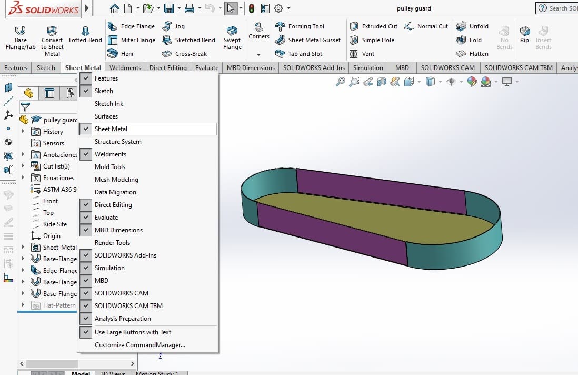Select the Fold tool
This screenshot has height=375, width=578.
[x=469, y=40]
